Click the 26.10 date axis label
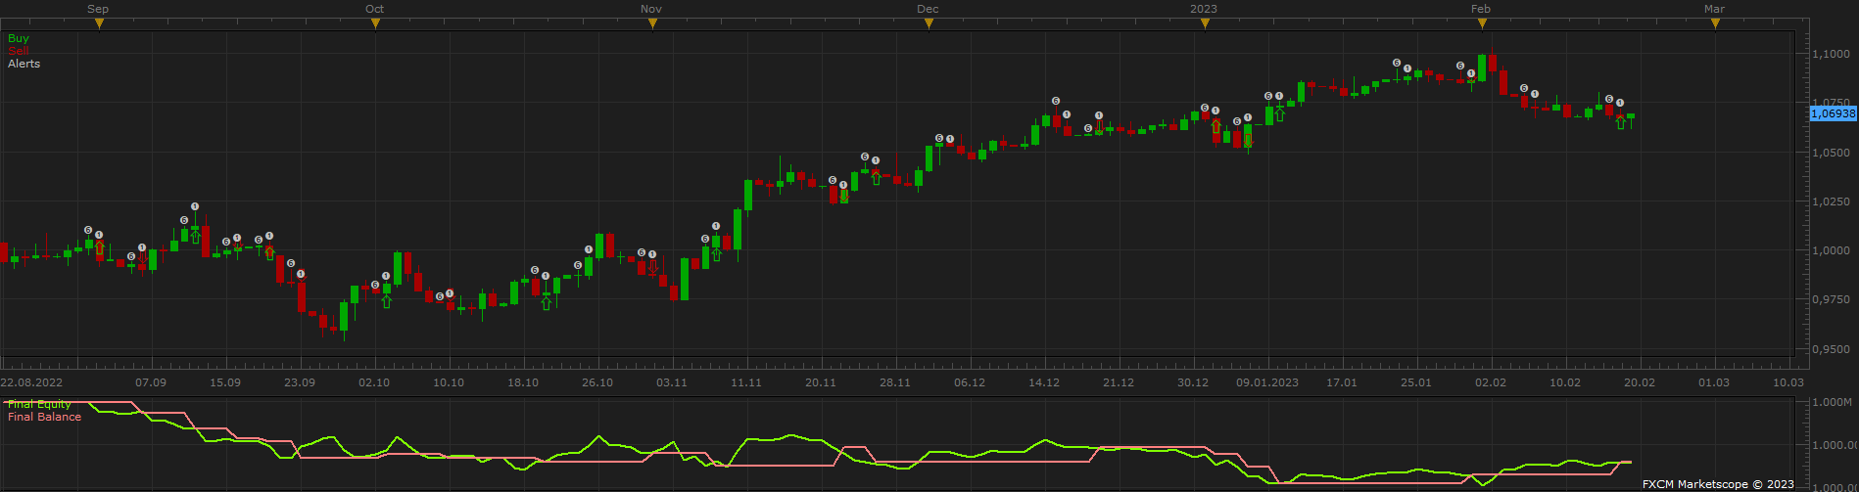 (597, 382)
